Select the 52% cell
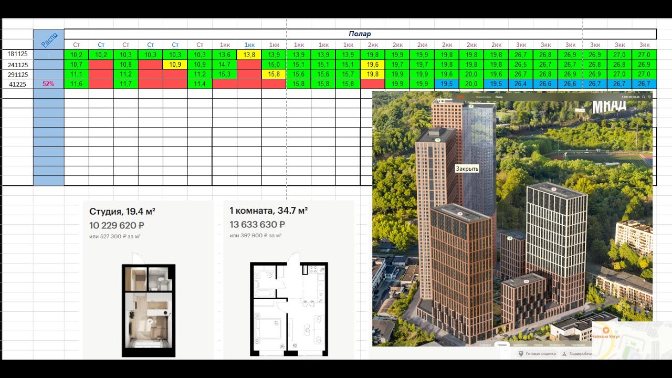This screenshot has height=378, width=672. tap(49, 84)
